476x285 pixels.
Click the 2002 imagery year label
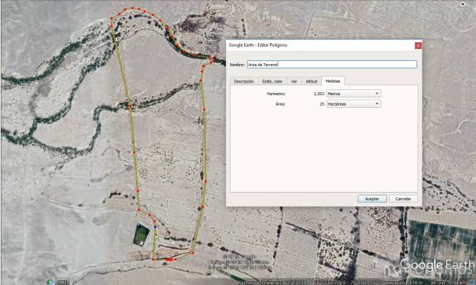tap(62, 282)
